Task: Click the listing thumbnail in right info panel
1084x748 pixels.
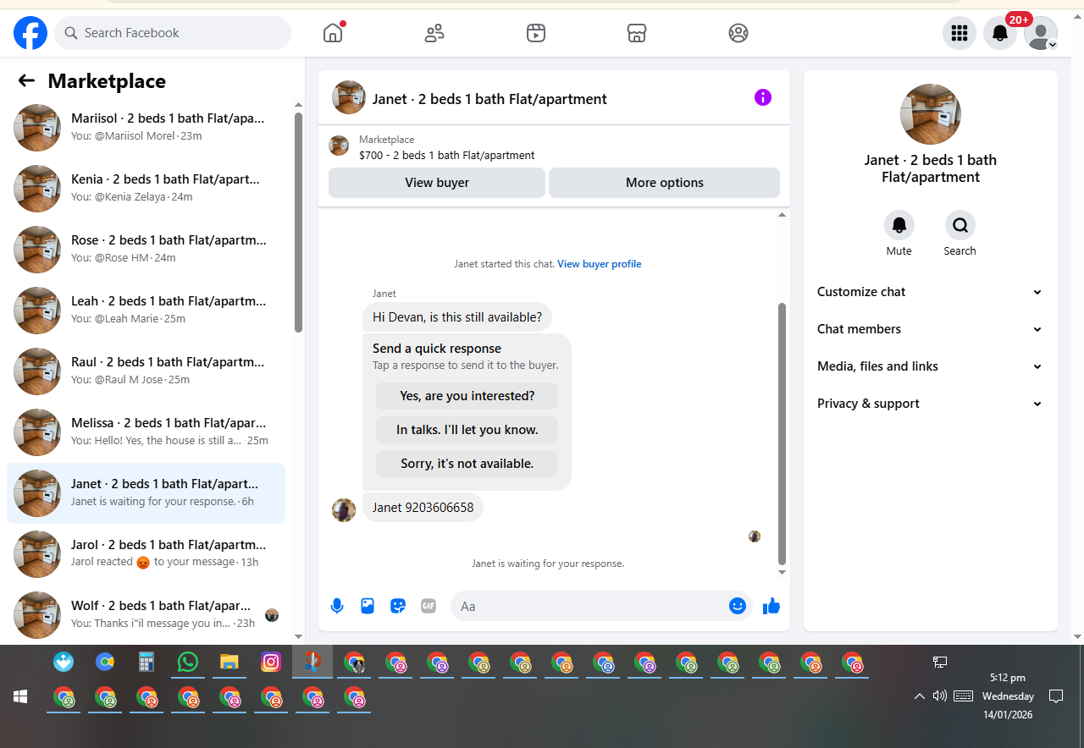Action: (x=931, y=114)
